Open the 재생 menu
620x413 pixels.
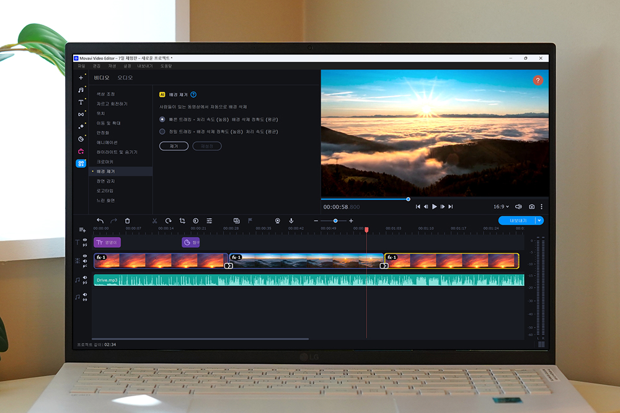click(x=112, y=66)
